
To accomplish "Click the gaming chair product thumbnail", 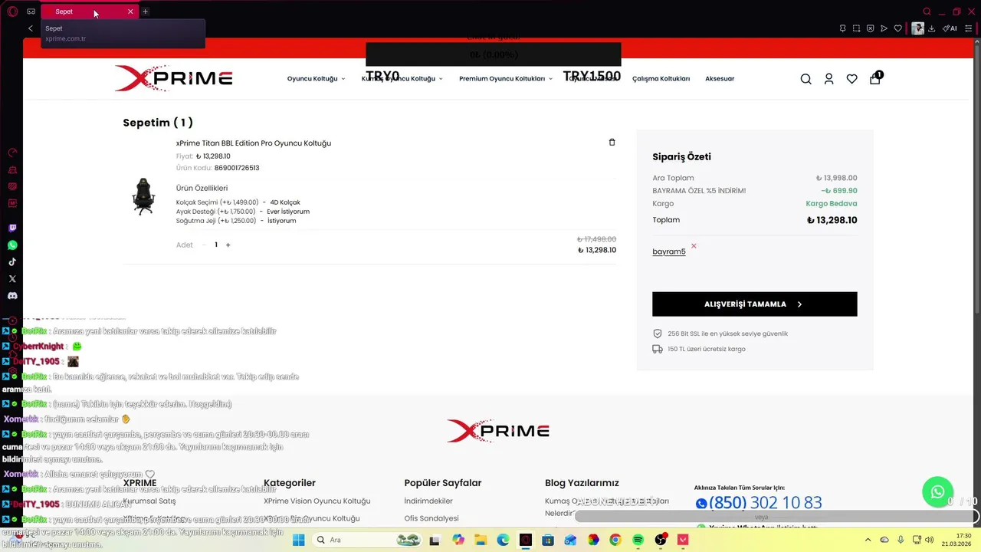I will coord(143,196).
